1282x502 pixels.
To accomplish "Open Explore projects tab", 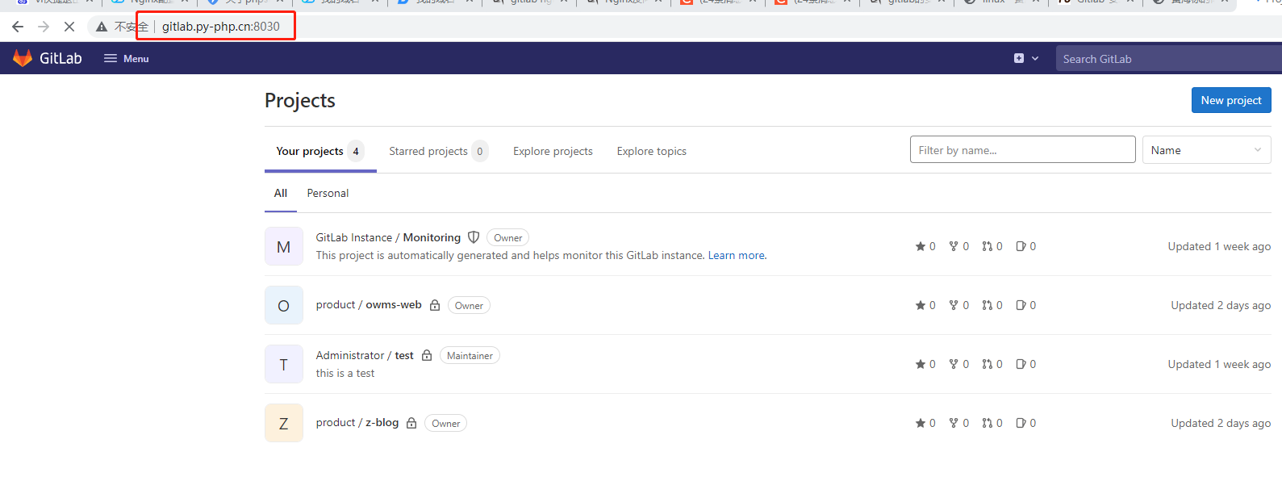I will pos(553,151).
